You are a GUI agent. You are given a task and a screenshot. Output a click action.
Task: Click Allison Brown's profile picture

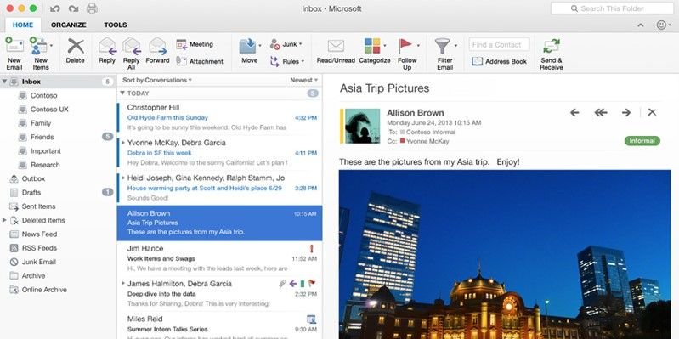click(362, 126)
